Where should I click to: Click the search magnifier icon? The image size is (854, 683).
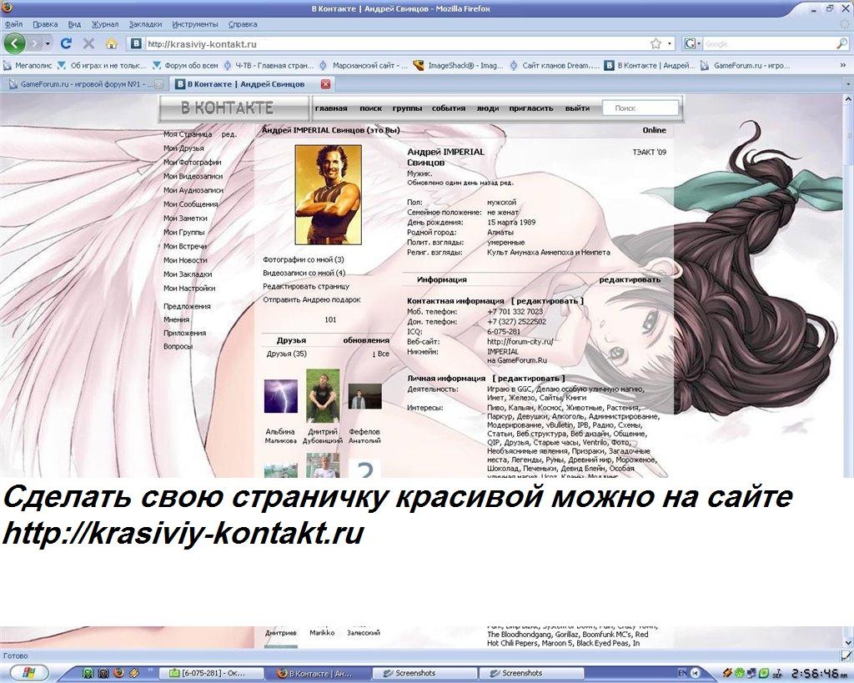841,43
